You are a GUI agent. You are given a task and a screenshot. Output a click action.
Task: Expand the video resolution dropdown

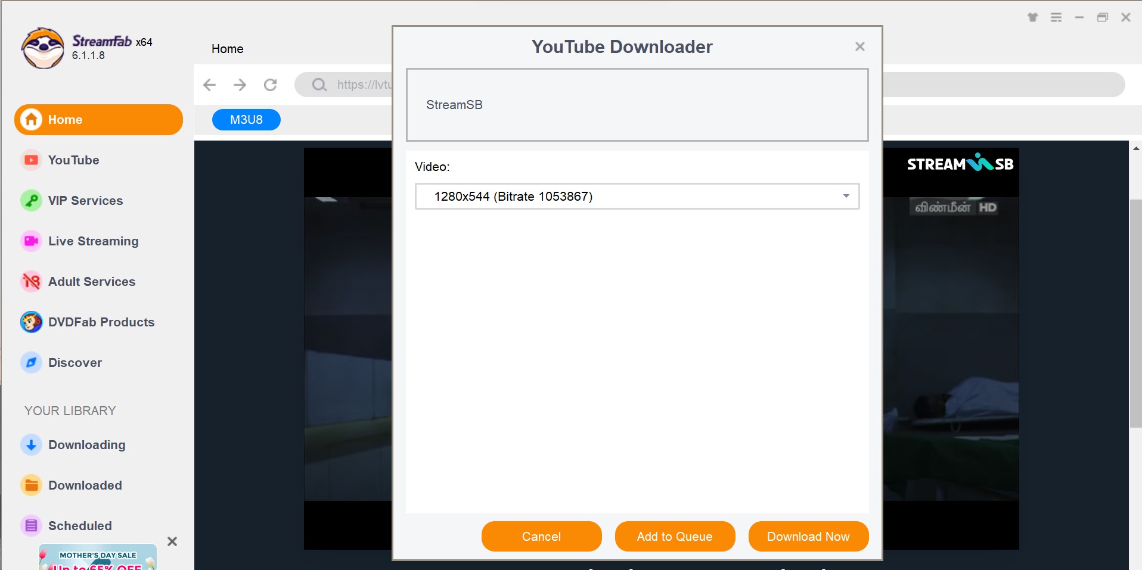tap(637, 197)
